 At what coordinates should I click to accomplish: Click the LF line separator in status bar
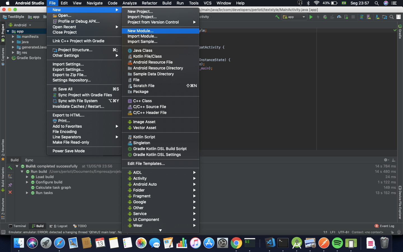(333, 232)
